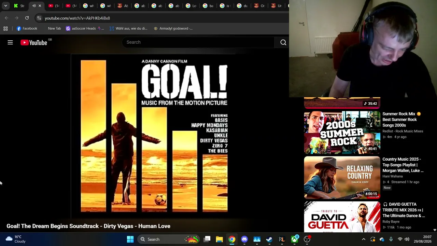Show hidden system tray icons
Viewport: 437px width, 246px height.
tap(364, 239)
